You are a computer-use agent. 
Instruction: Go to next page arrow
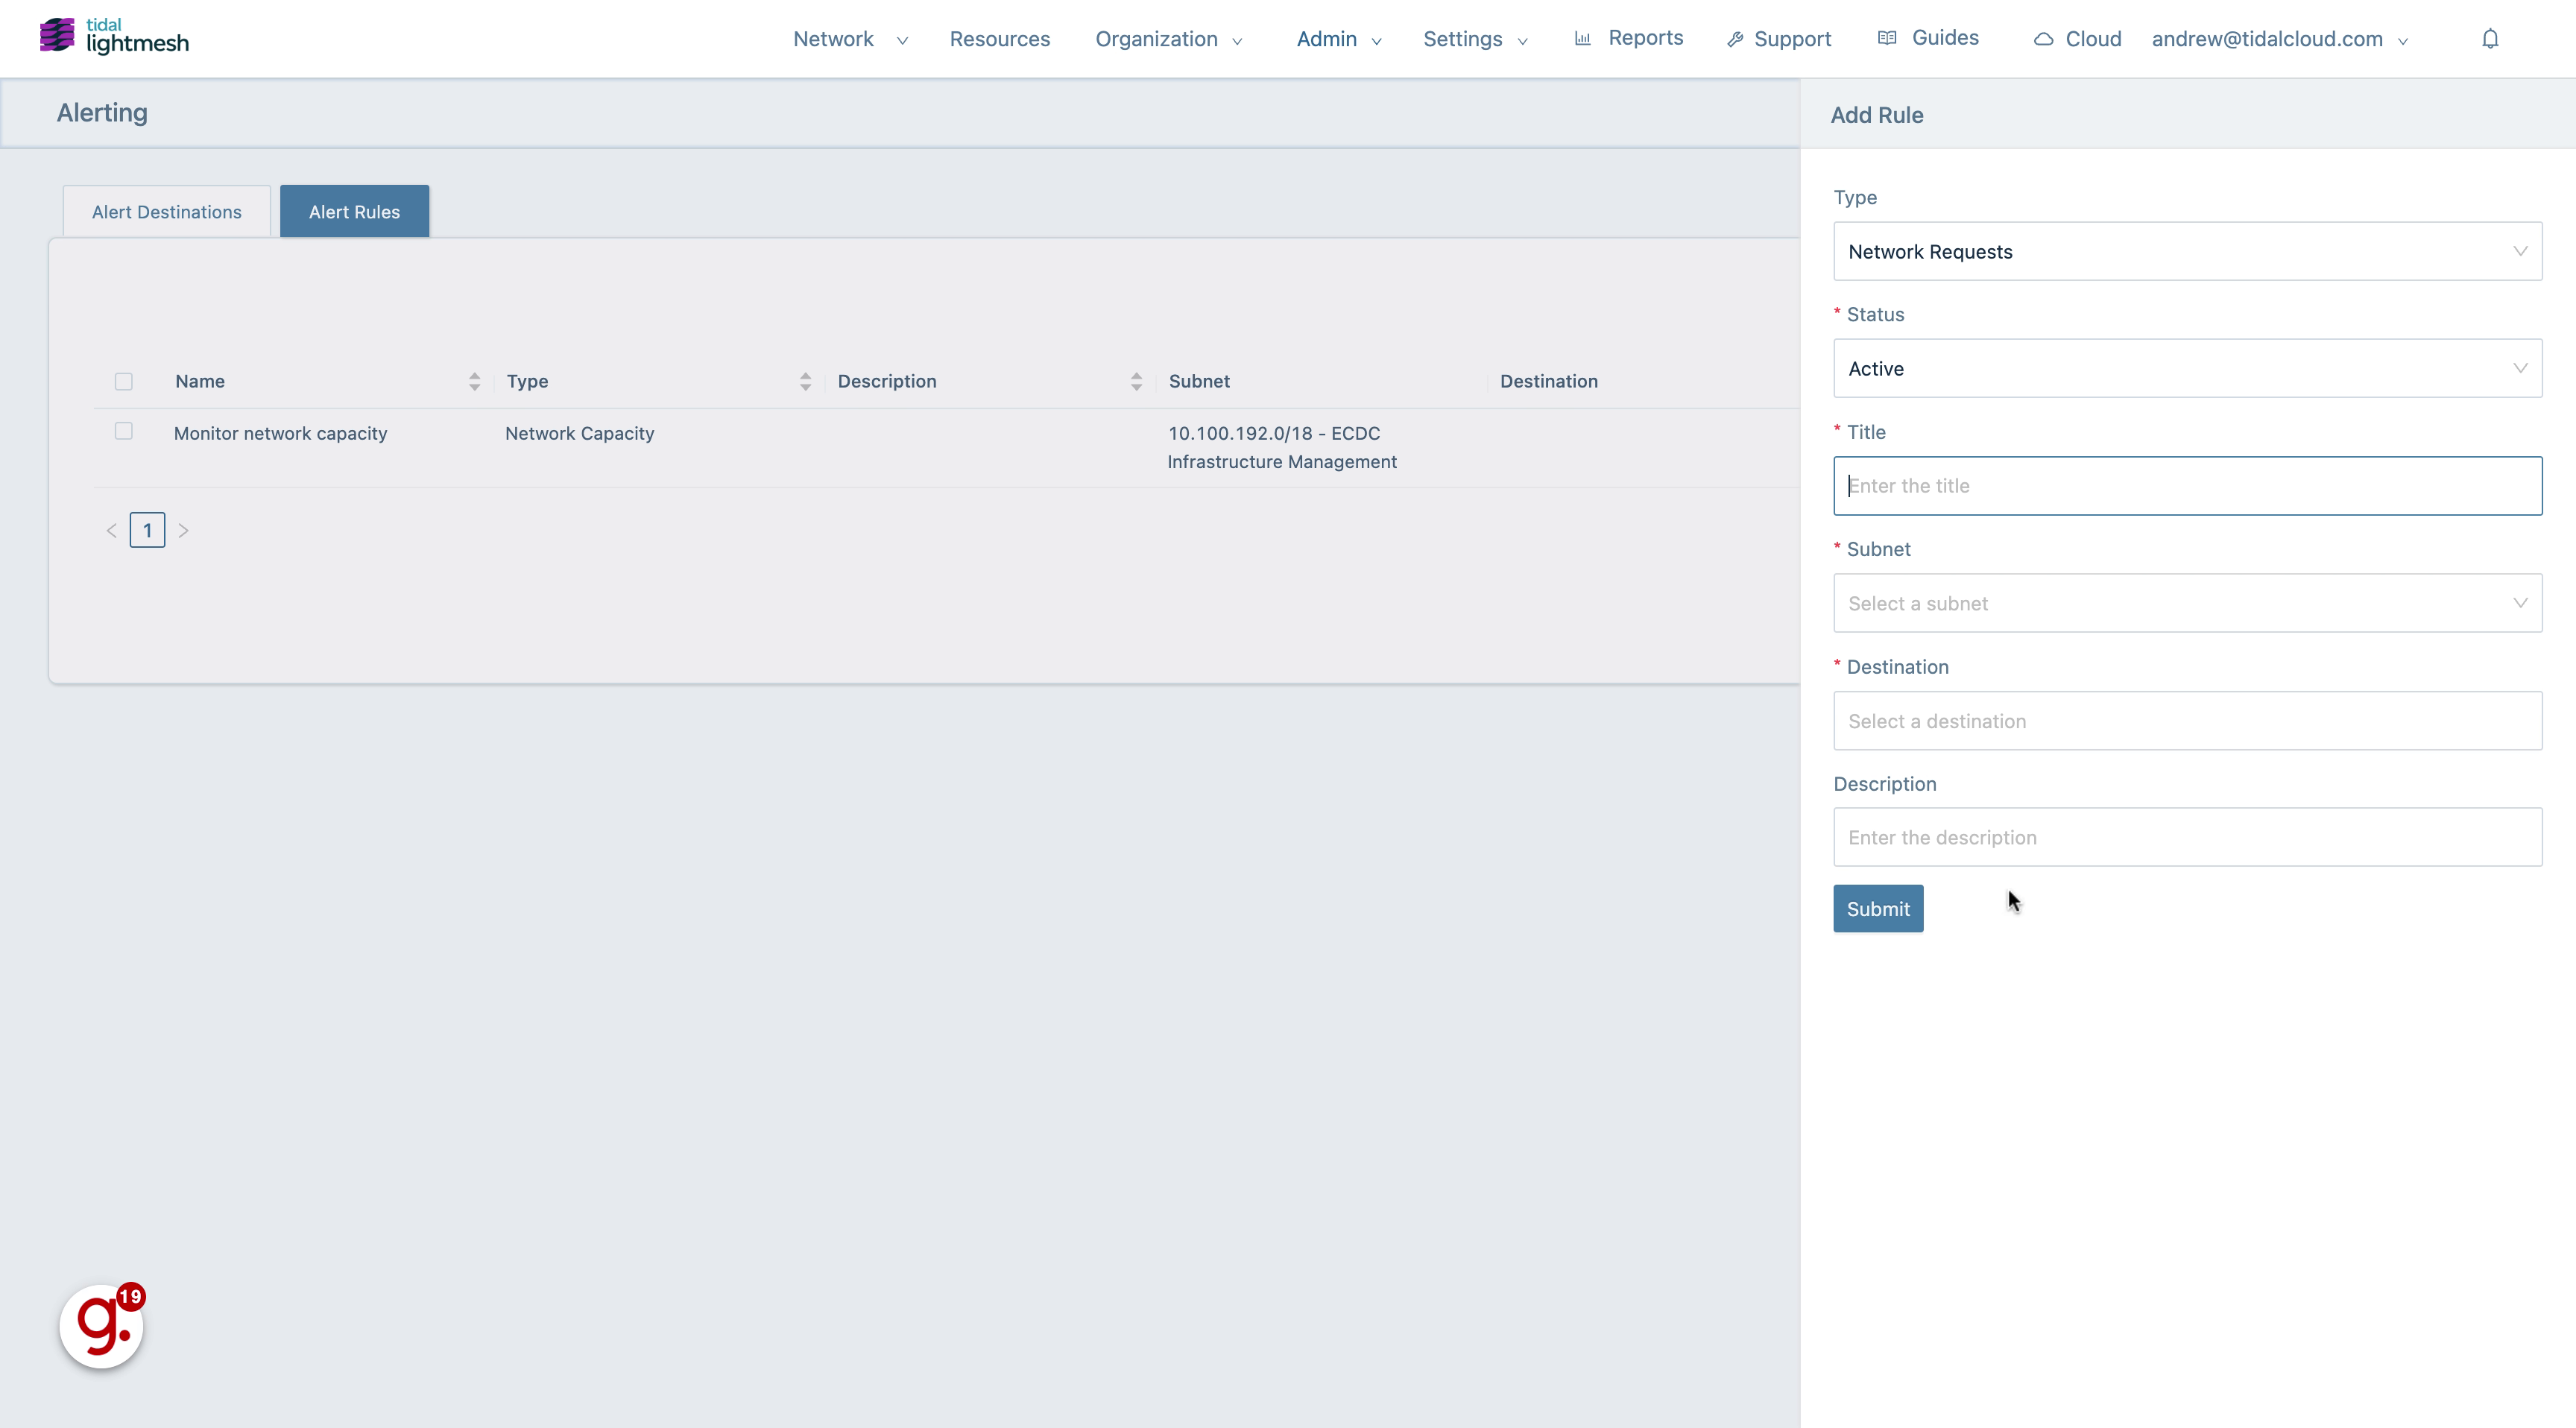(183, 530)
